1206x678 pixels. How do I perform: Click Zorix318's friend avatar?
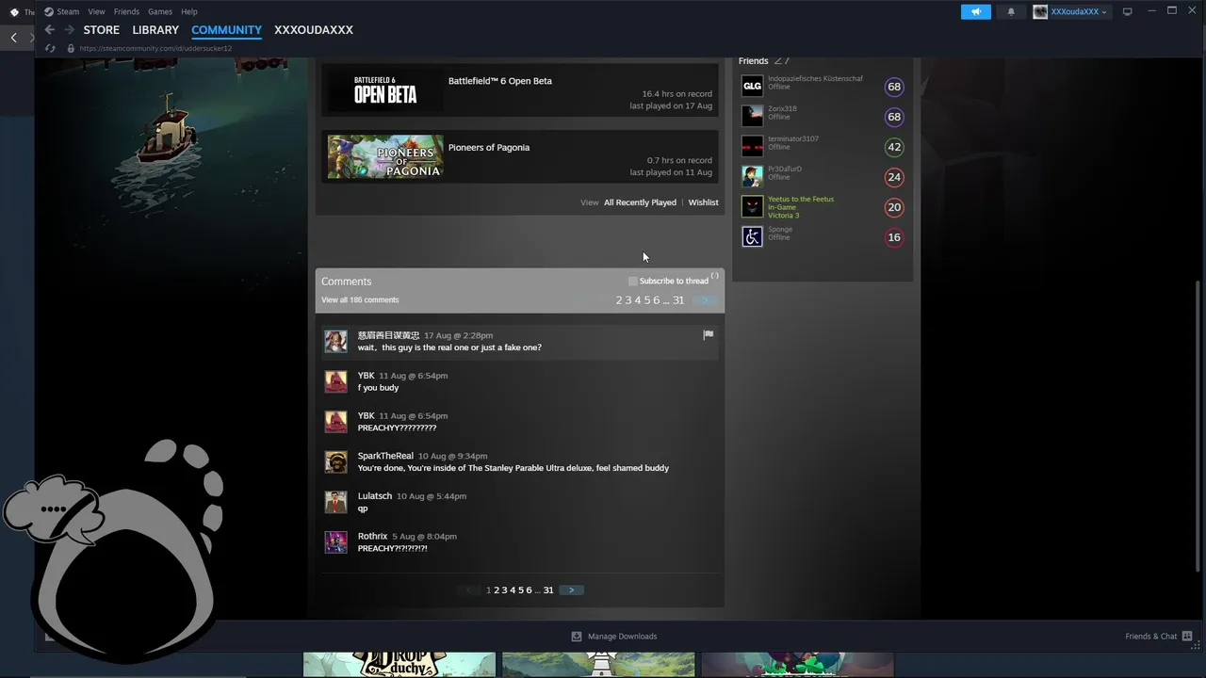coord(752,117)
